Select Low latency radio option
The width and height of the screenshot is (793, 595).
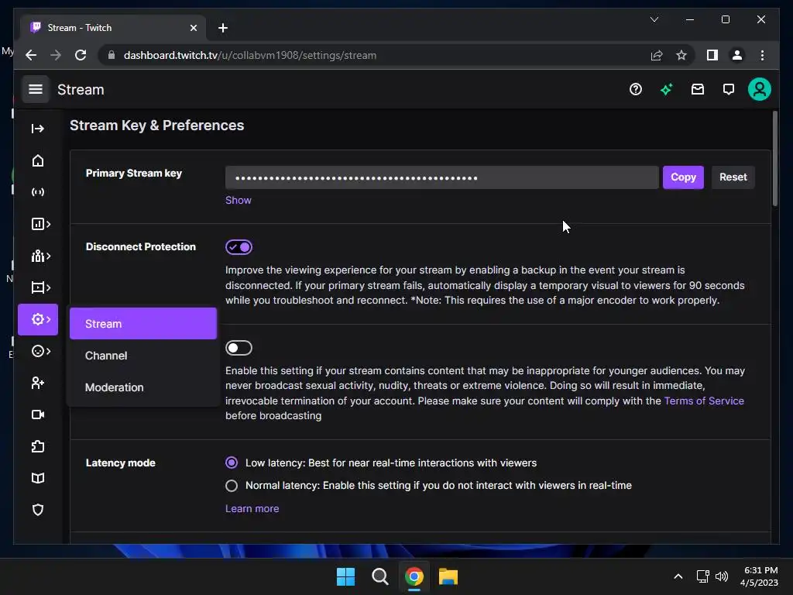[x=231, y=463]
